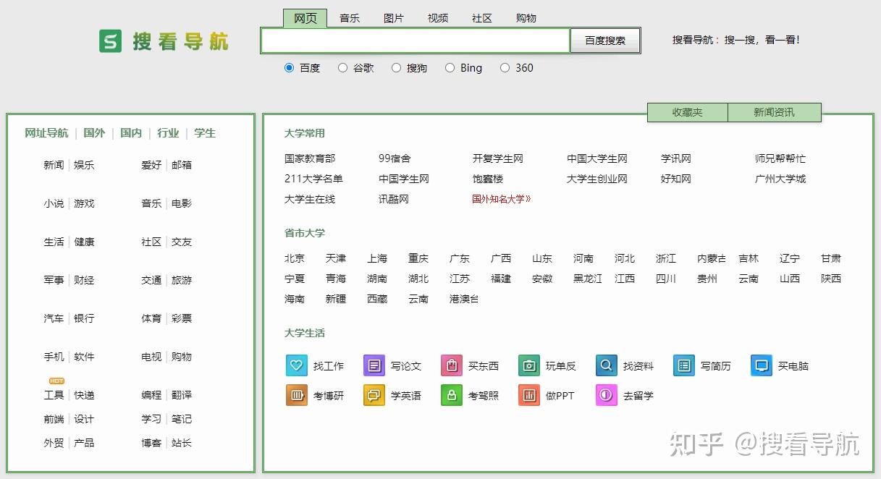Click the 买东西 shopping bag icon
881x479 pixels.
[452, 366]
